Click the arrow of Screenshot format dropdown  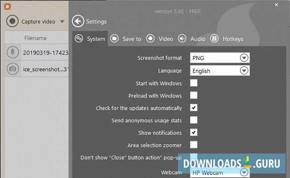coord(244,58)
